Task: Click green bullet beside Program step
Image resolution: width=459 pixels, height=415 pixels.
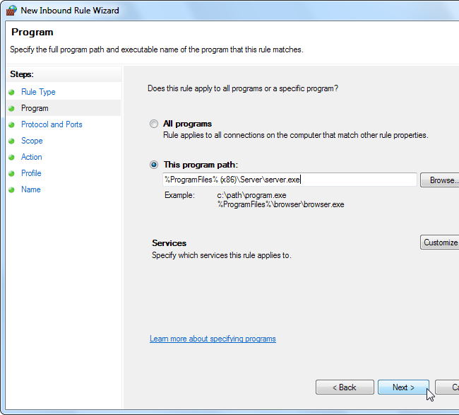Action: (11, 108)
